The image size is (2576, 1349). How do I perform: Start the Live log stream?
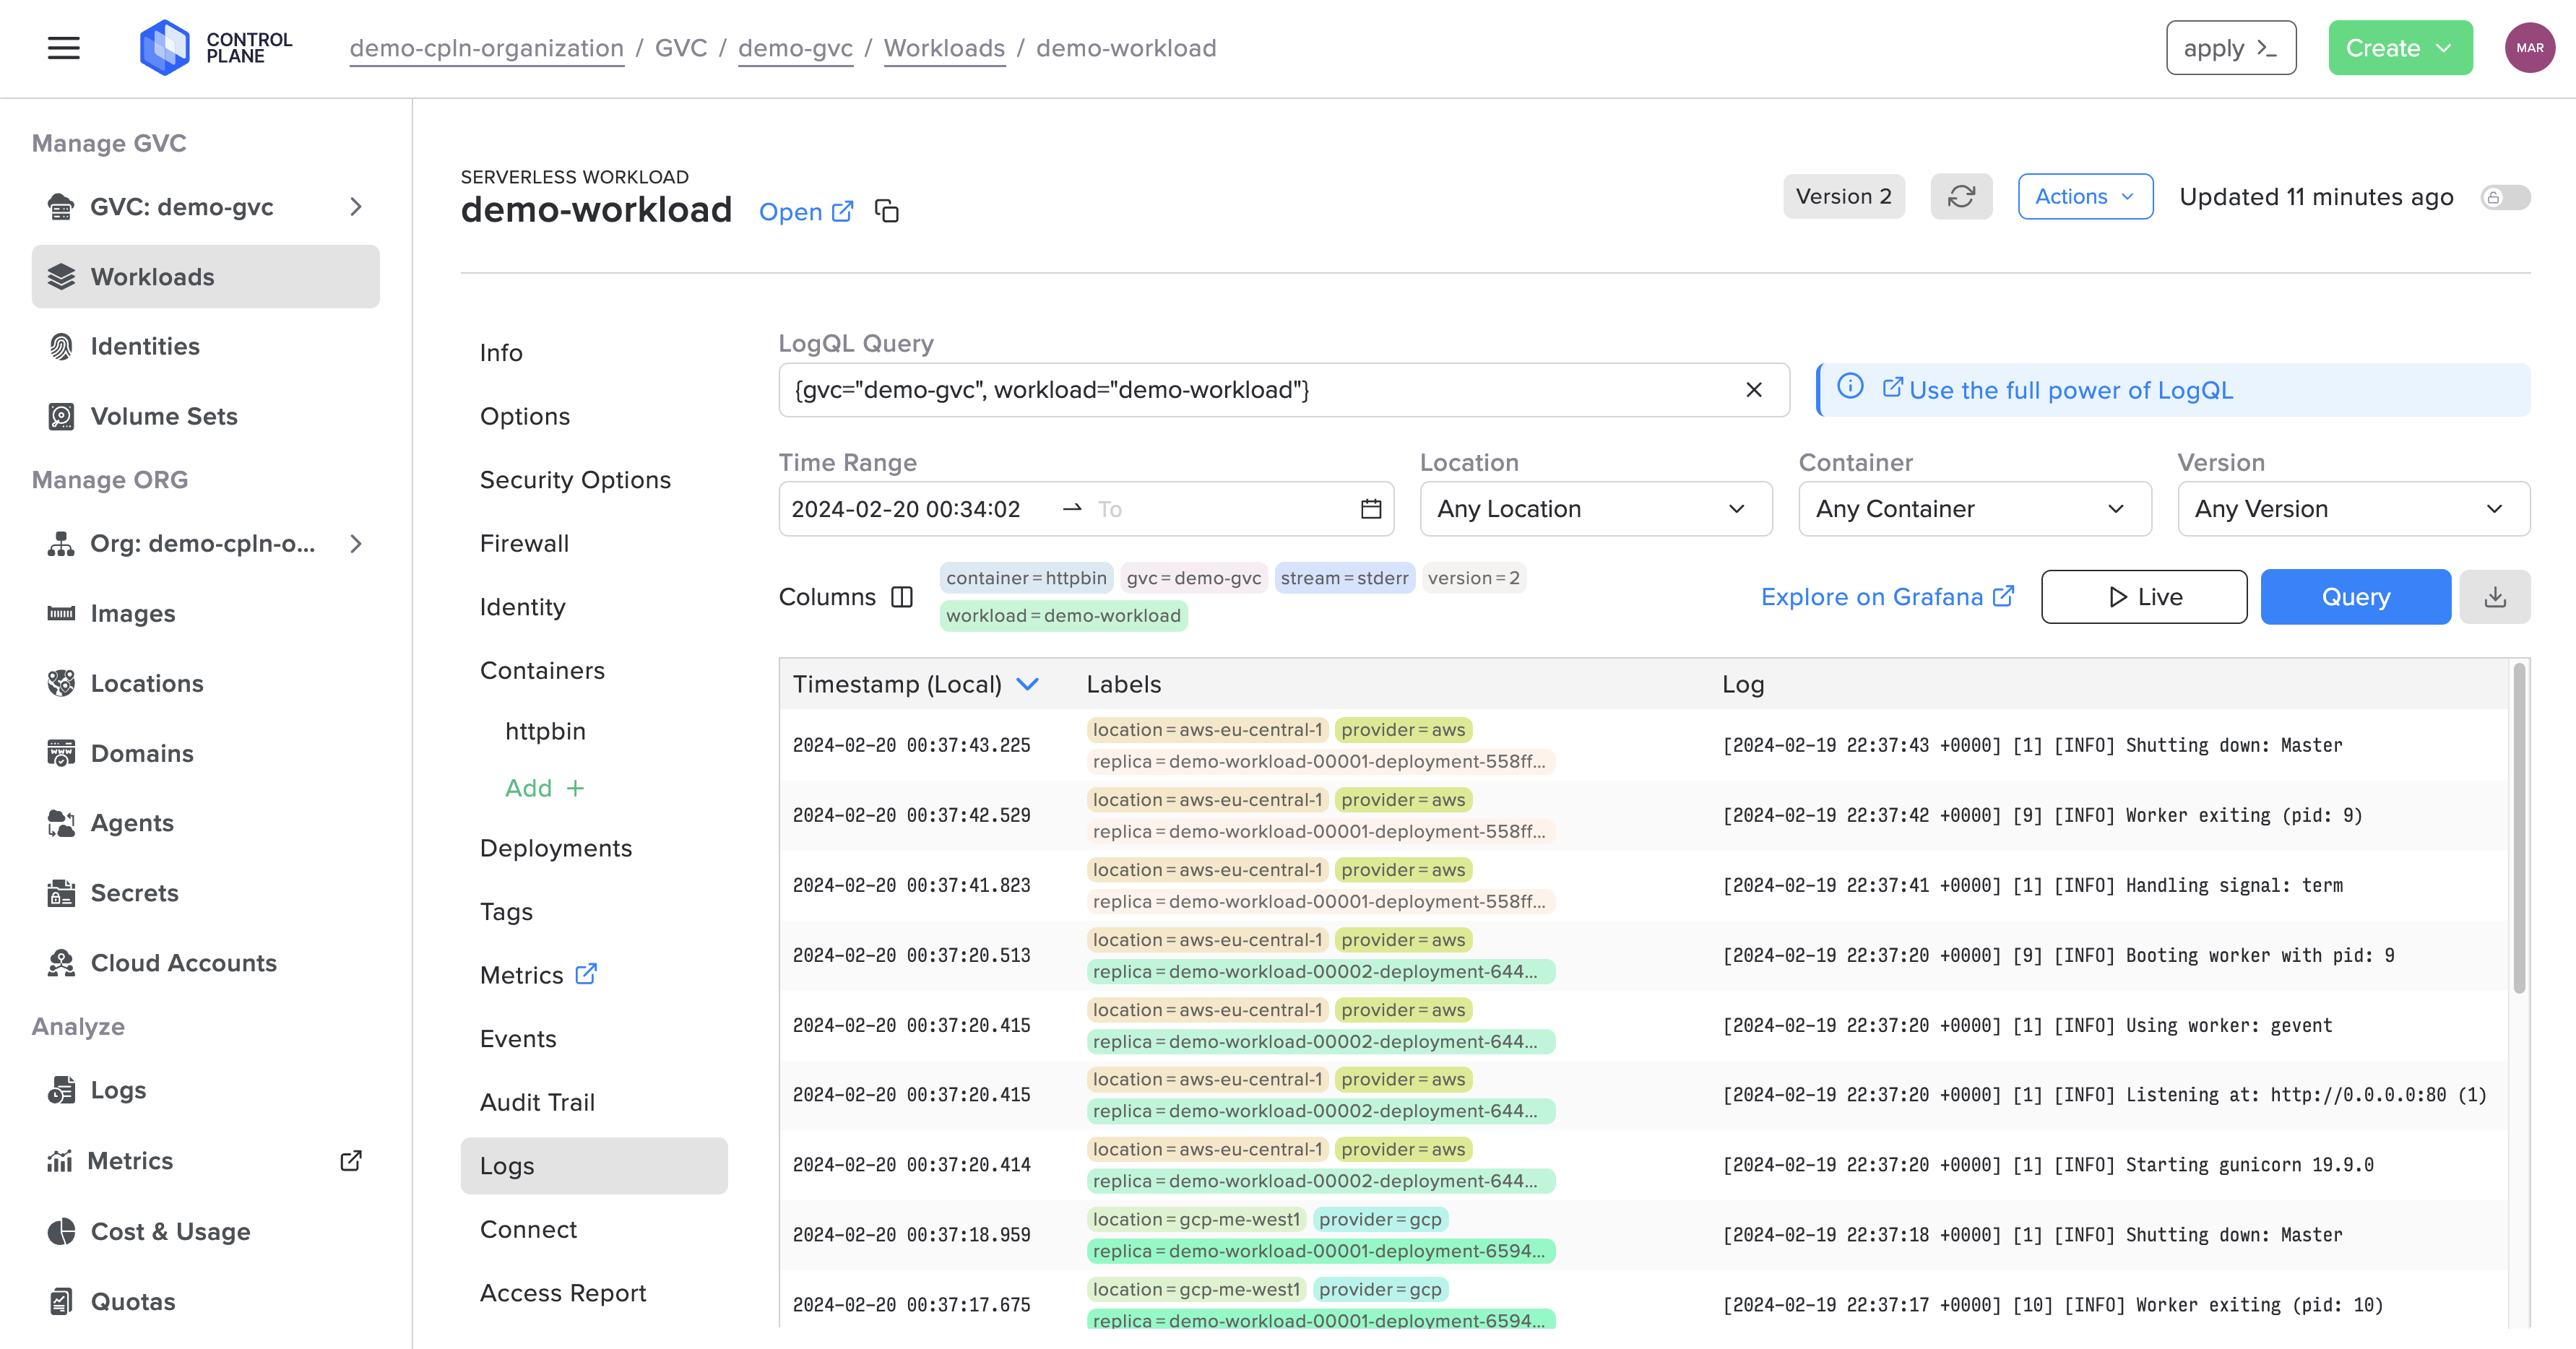point(2143,597)
